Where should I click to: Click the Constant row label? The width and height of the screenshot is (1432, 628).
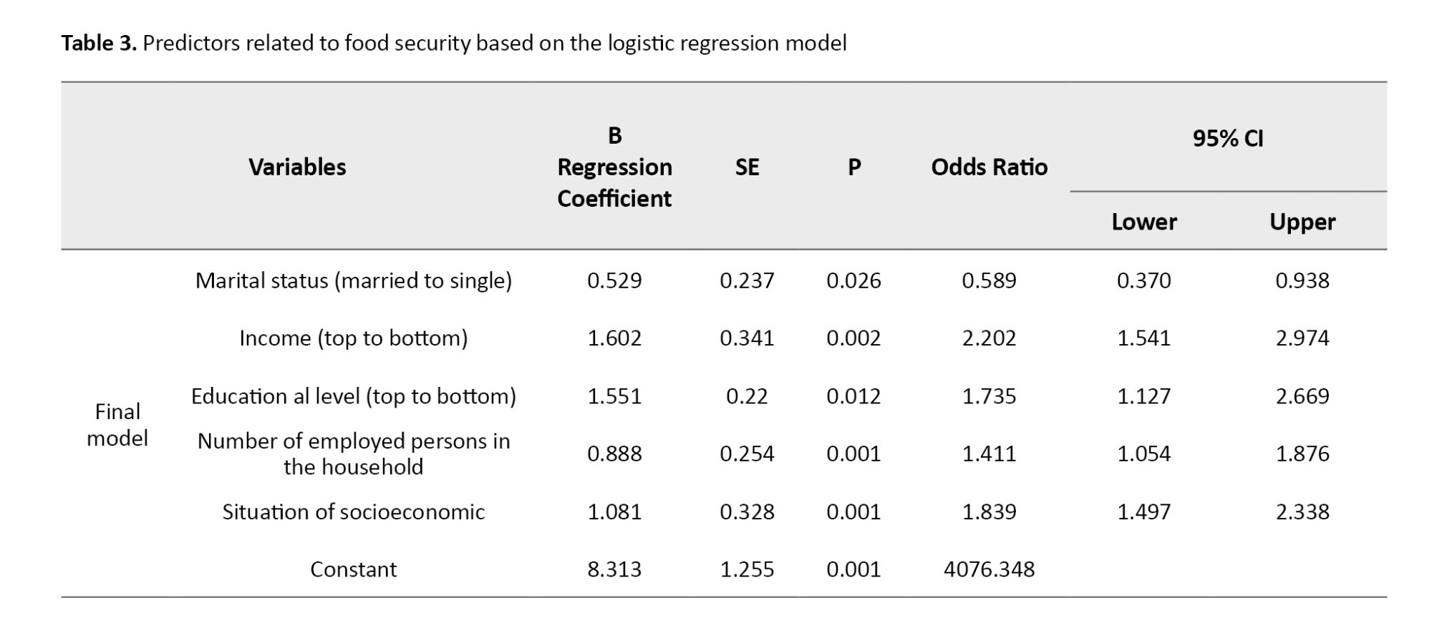354,569
